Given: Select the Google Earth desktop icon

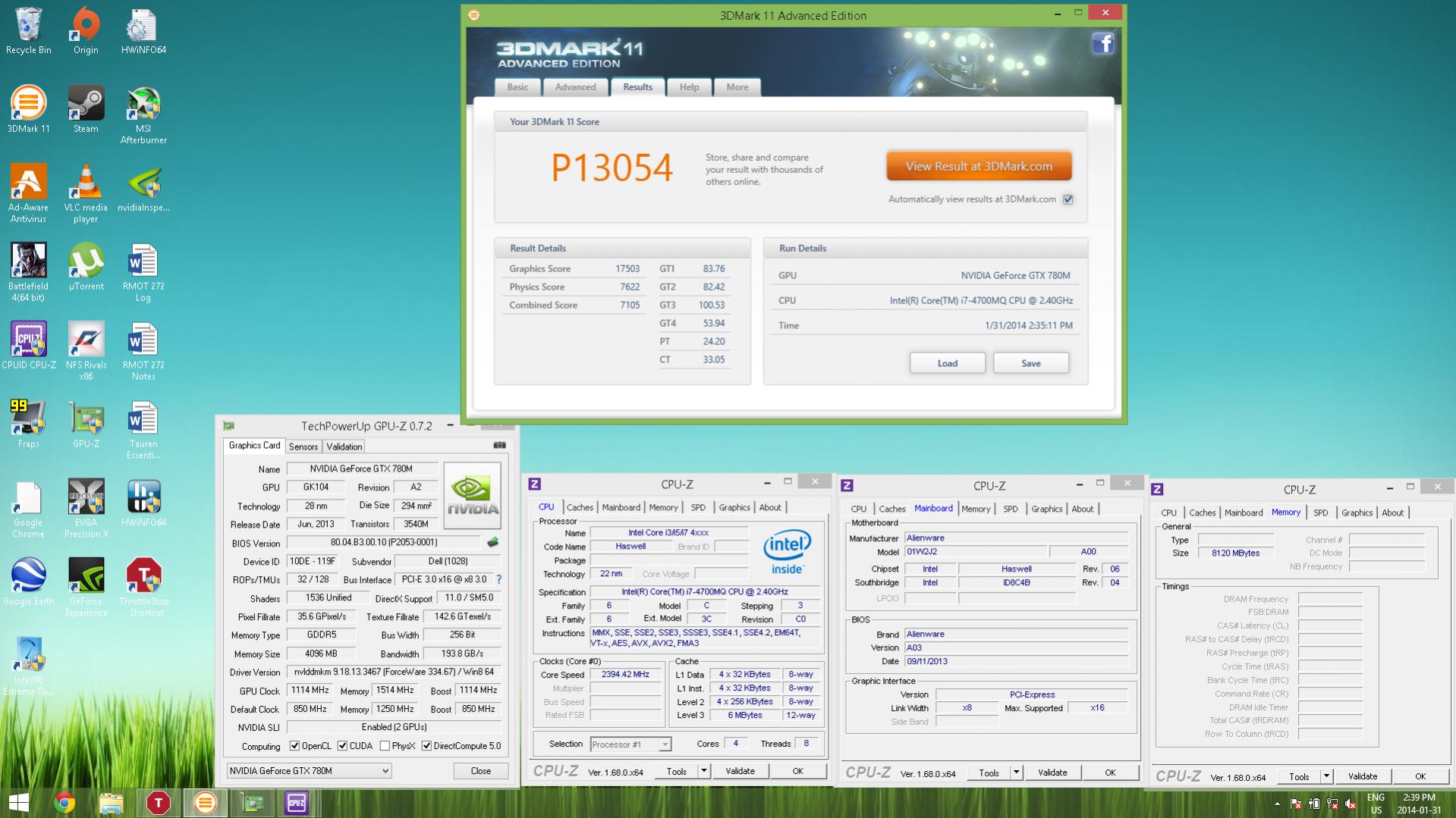Looking at the screenshot, I should click(29, 583).
